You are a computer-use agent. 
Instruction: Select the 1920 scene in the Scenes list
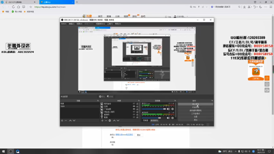pos(80,107)
